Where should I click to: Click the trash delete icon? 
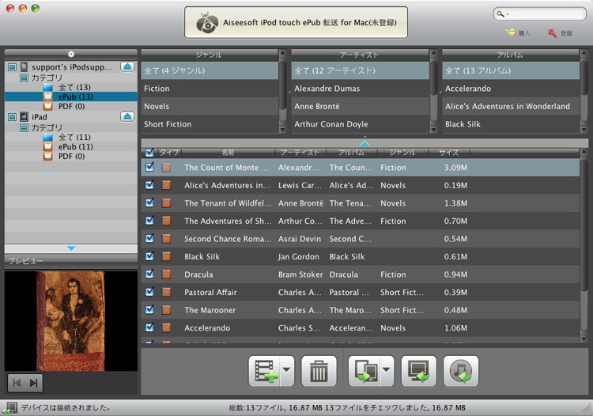click(x=319, y=371)
